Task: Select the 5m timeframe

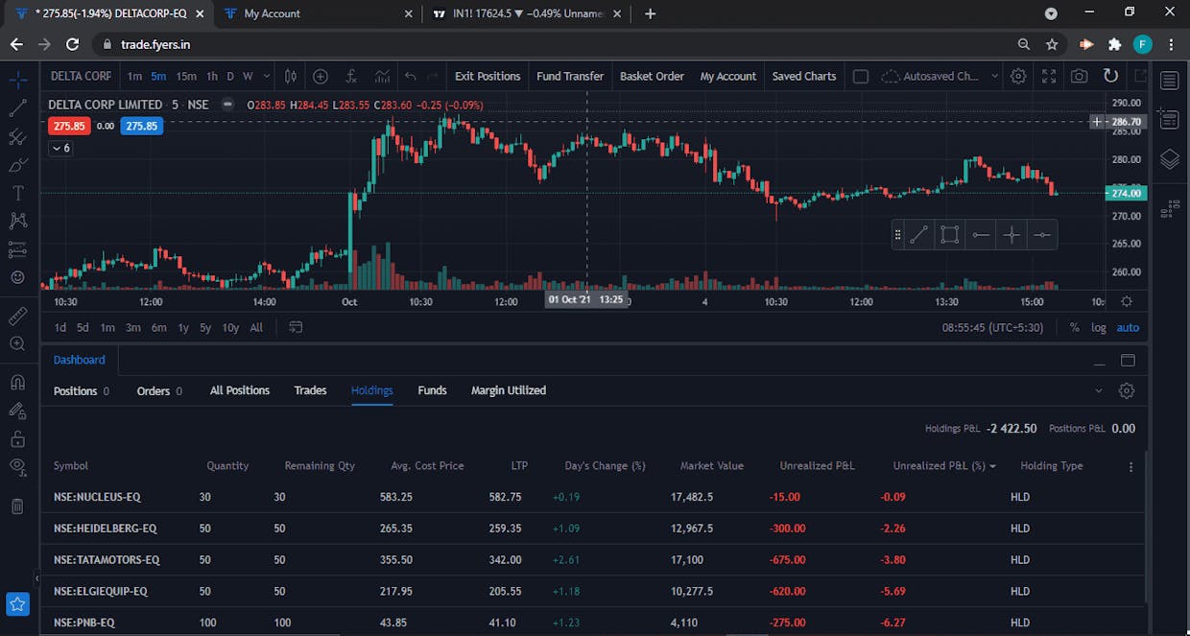Action: [158, 76]
